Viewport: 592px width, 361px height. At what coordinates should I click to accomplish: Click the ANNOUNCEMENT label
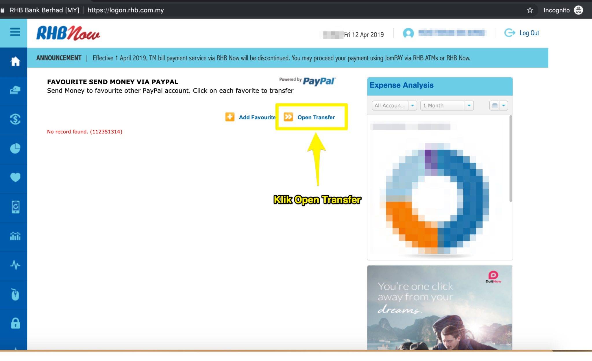coord(59,58)
